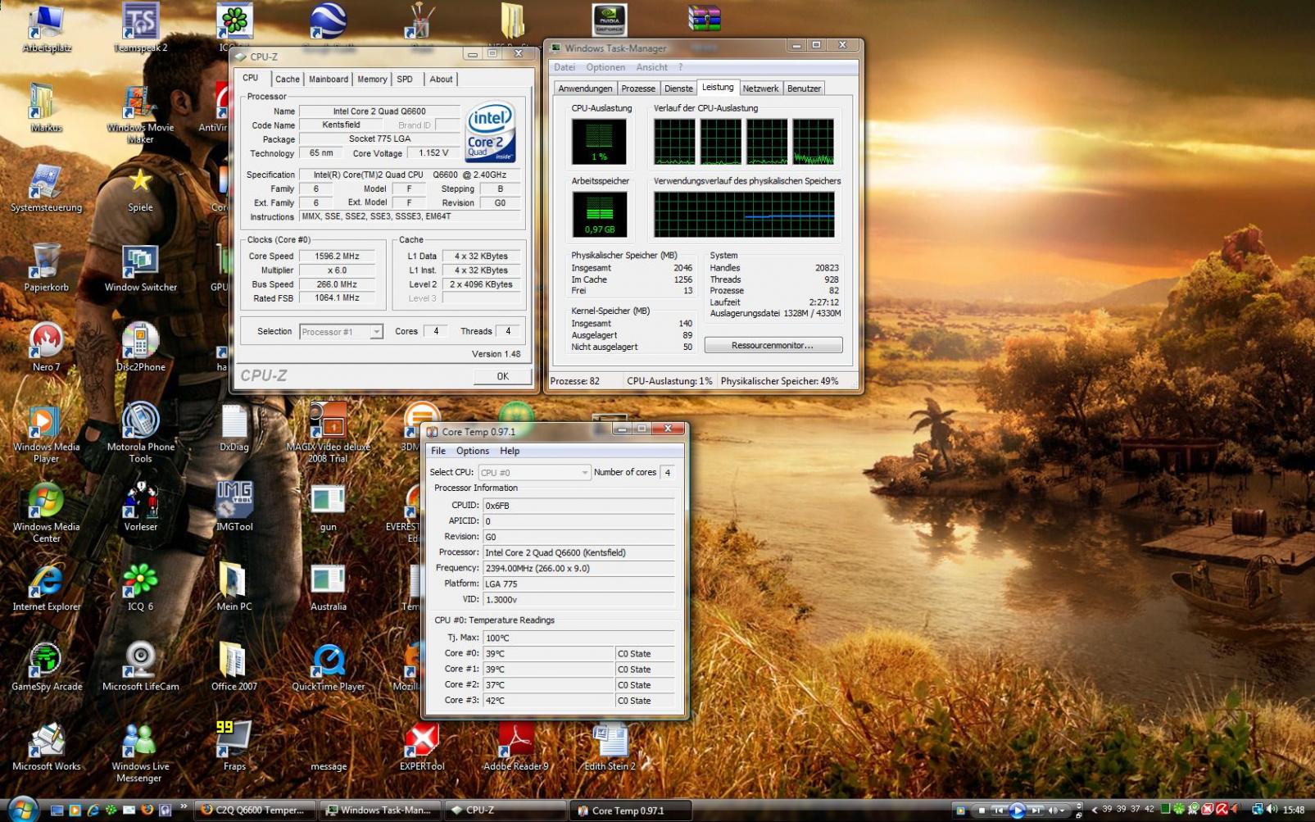Image resolution: width=1315 pixels, height=822 pixels.
Task: Click the Windows Start orb
Action: [22, 809]
